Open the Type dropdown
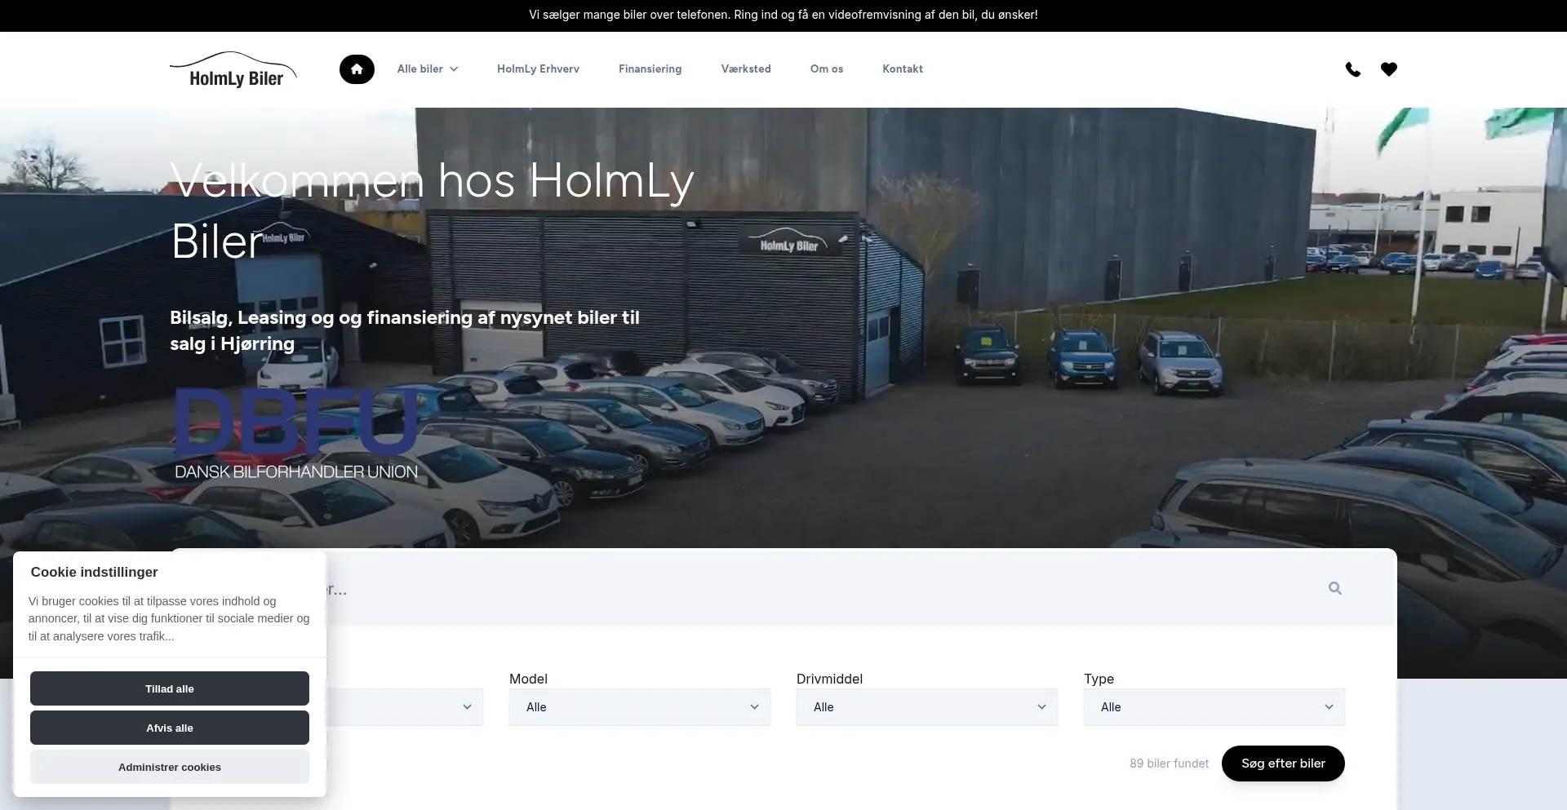The width and height of the screenshot is (1567, 810). click(1214, 707)
